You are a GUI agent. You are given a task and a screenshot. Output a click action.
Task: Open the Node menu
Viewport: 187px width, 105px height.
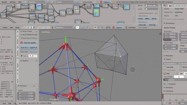coord(17,28)
